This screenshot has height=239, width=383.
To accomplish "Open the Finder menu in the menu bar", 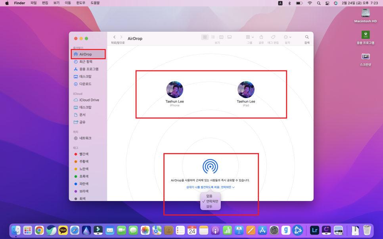I will point(19,3).
